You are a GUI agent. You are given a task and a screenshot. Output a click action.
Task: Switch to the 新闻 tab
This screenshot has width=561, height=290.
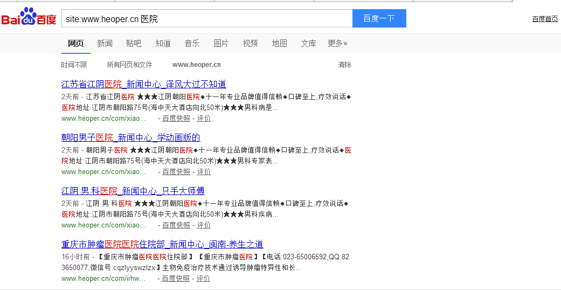tap(105, 43)
